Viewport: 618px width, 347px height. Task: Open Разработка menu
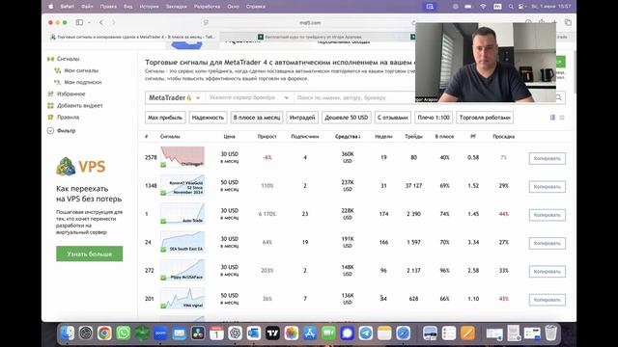(207, 7)
